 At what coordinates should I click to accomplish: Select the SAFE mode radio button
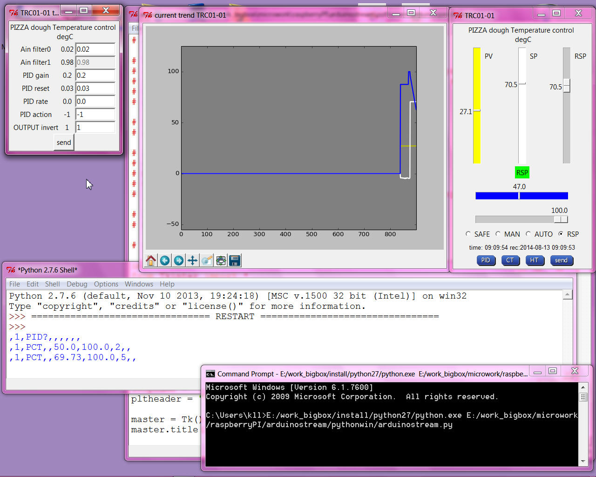click(468, 234)
